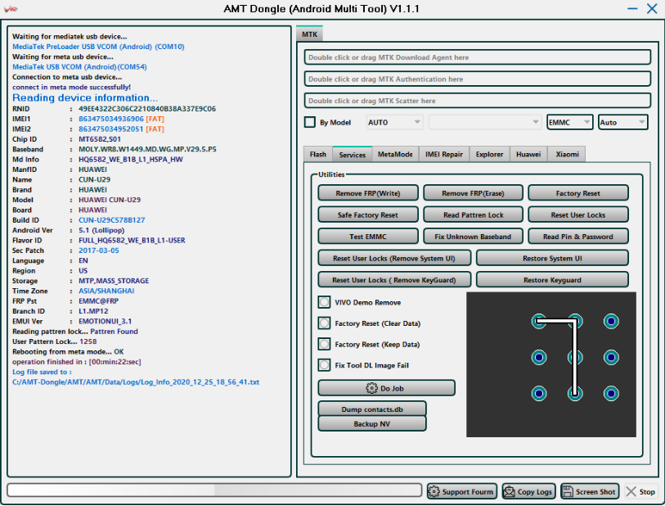Switch to the IMEI Repair tab
Viewport: 665px width, 506px height.
coord(444,154)
